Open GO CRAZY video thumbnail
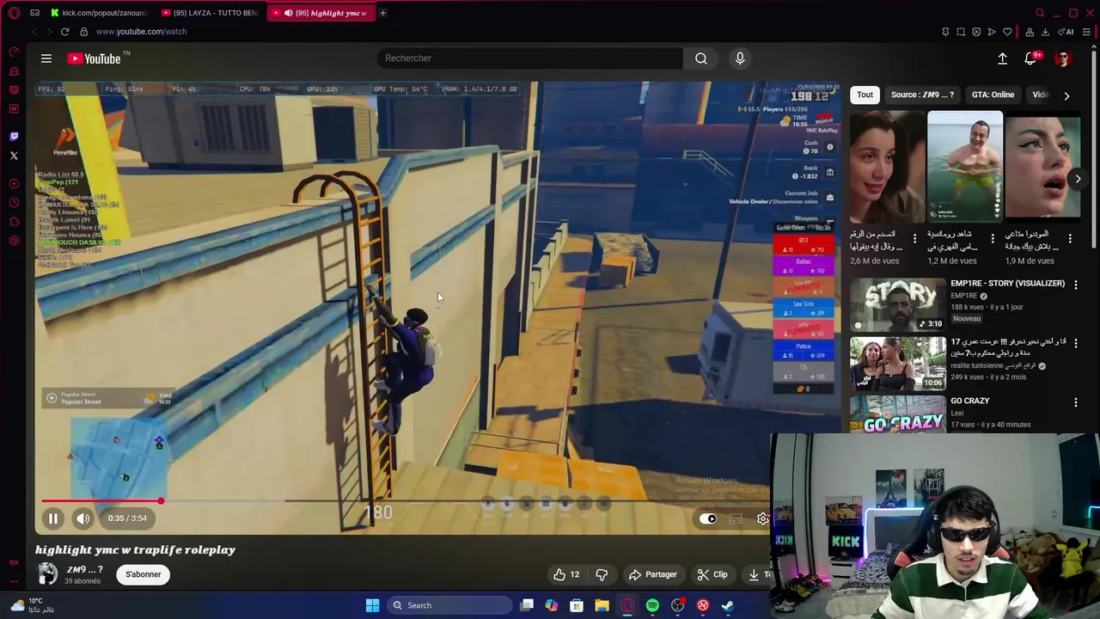The width and height of the screenshot is (1100, 619). click(898, 413)
